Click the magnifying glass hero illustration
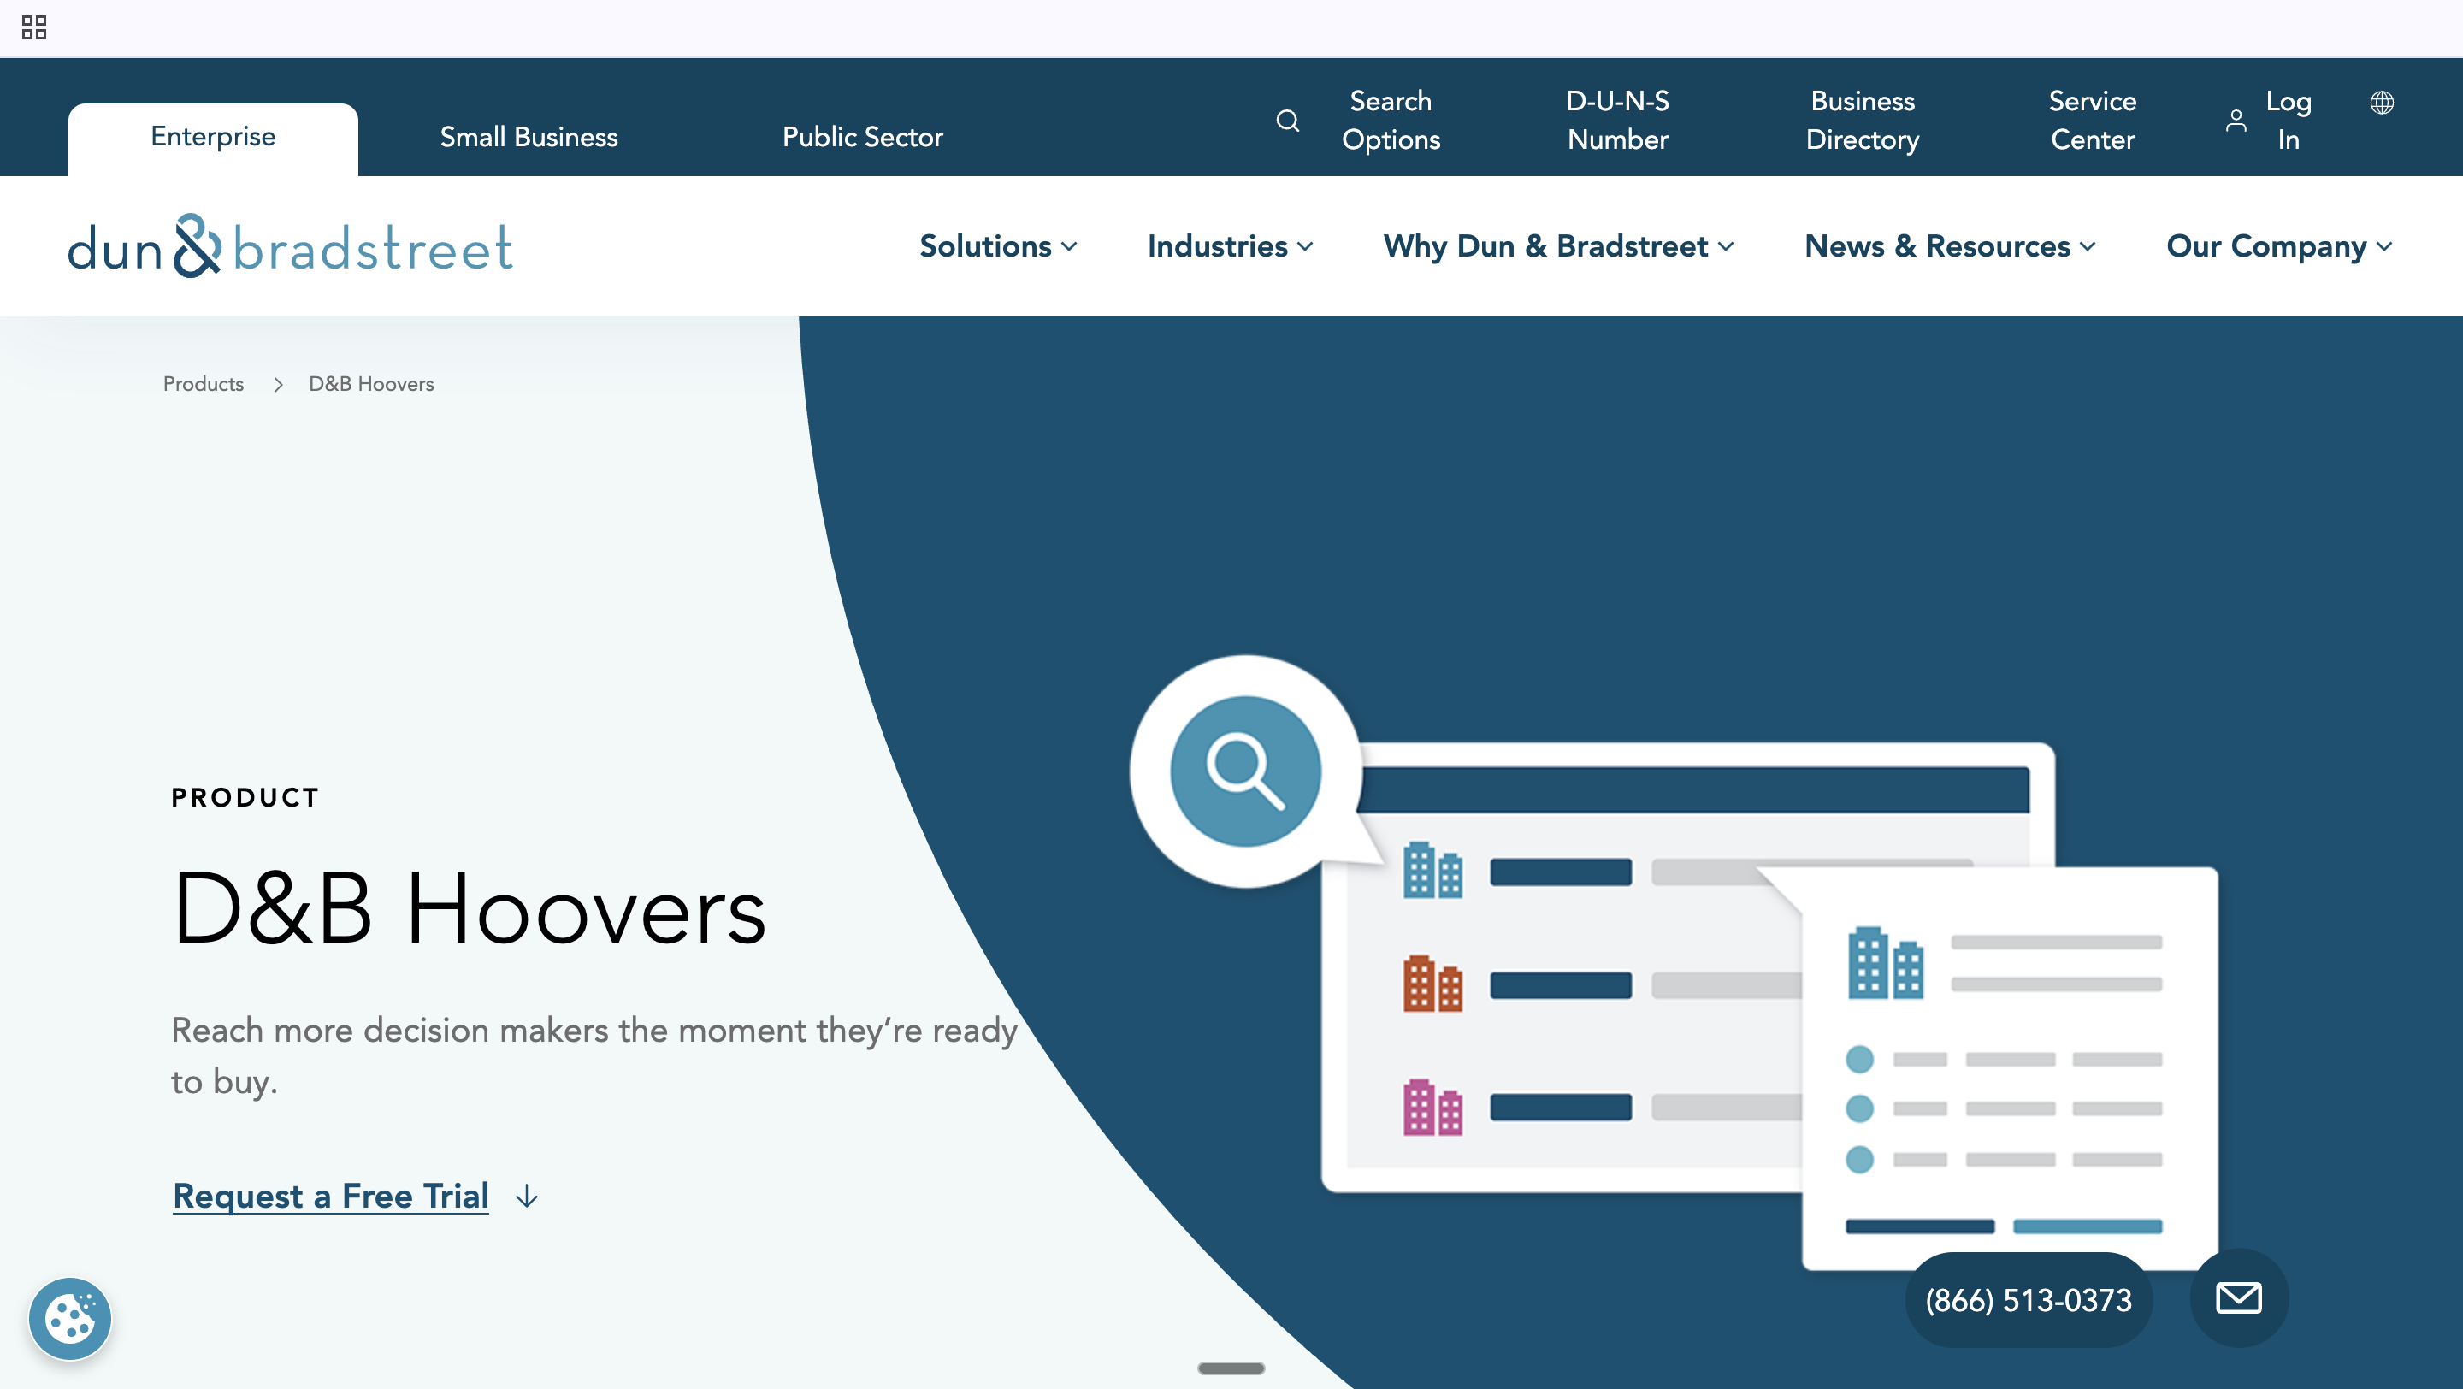Image resolution: width=2463 pixels, height=1389 pixels. click(1245, 771)
